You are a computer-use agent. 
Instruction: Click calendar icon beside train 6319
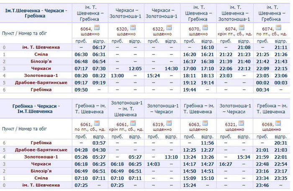(x=169, y=123)
